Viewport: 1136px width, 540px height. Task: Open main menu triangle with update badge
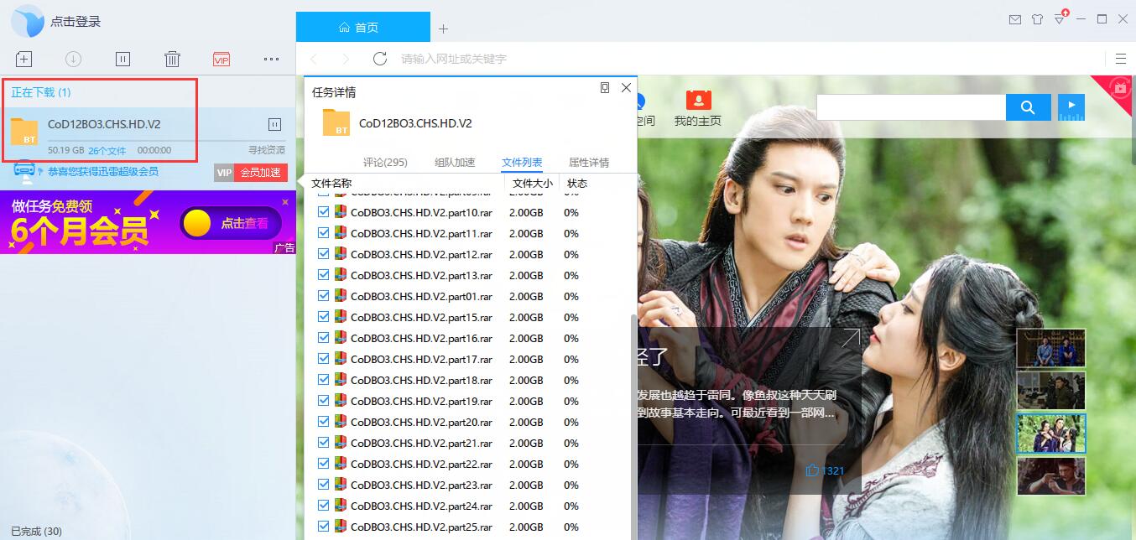pos(1060,18)
